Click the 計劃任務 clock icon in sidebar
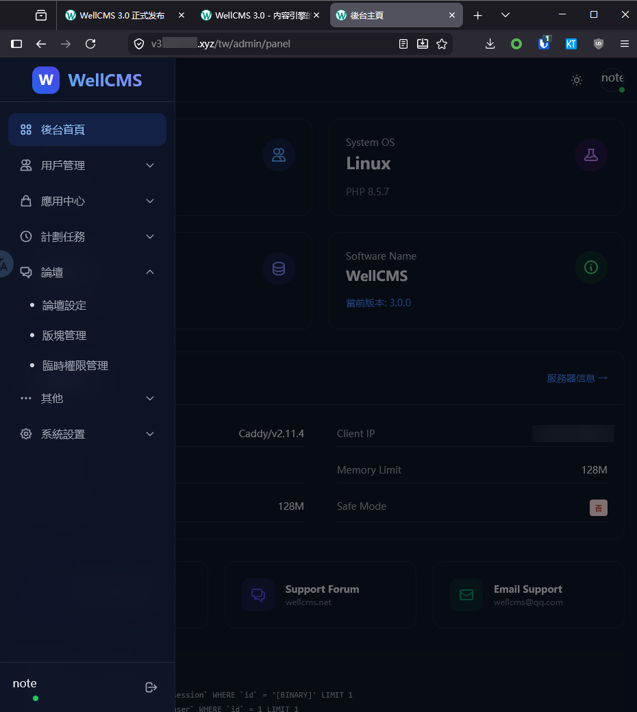Viewport: 637px width, 712px height. 26,236
